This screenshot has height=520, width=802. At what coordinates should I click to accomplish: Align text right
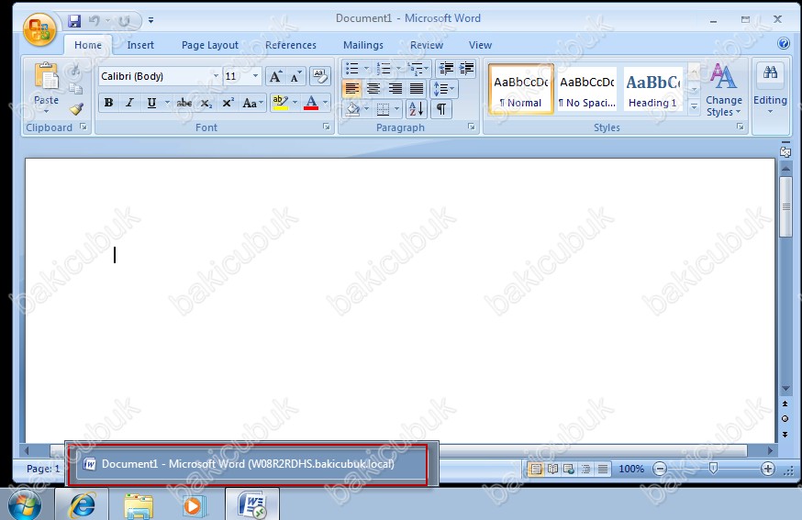(x=395, y=89)
